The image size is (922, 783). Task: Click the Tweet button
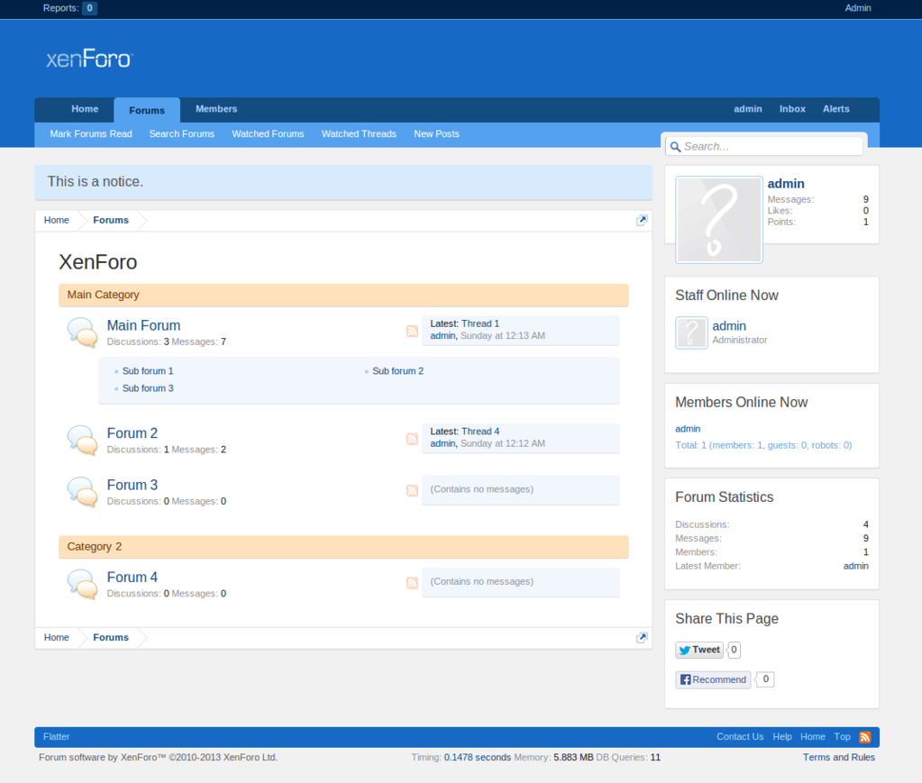tap(699, 650)
